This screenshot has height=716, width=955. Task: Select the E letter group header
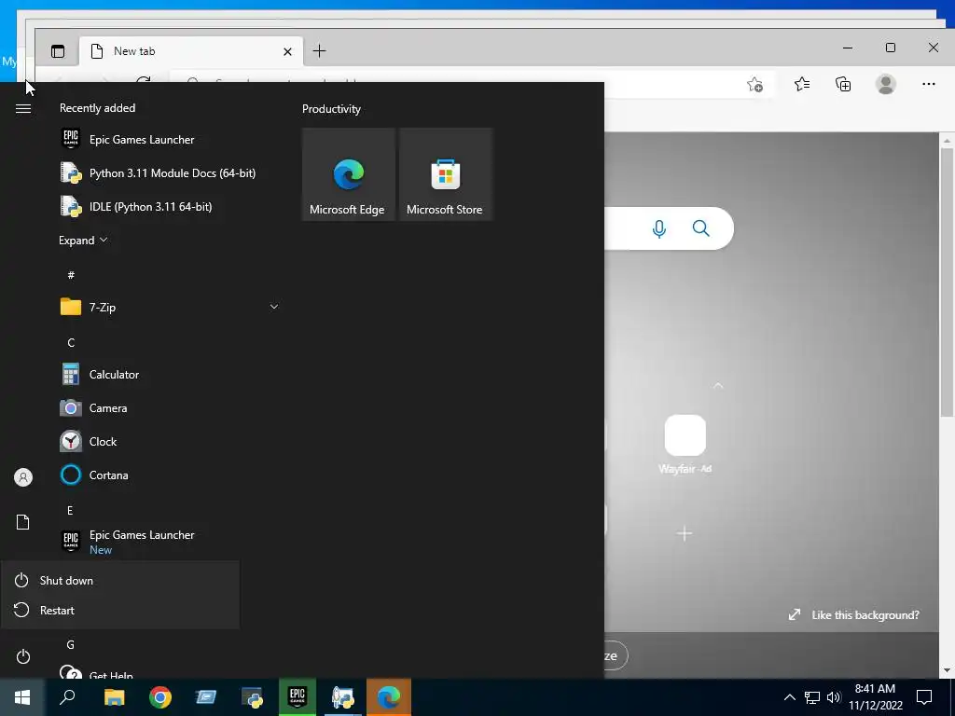[70, 510]
